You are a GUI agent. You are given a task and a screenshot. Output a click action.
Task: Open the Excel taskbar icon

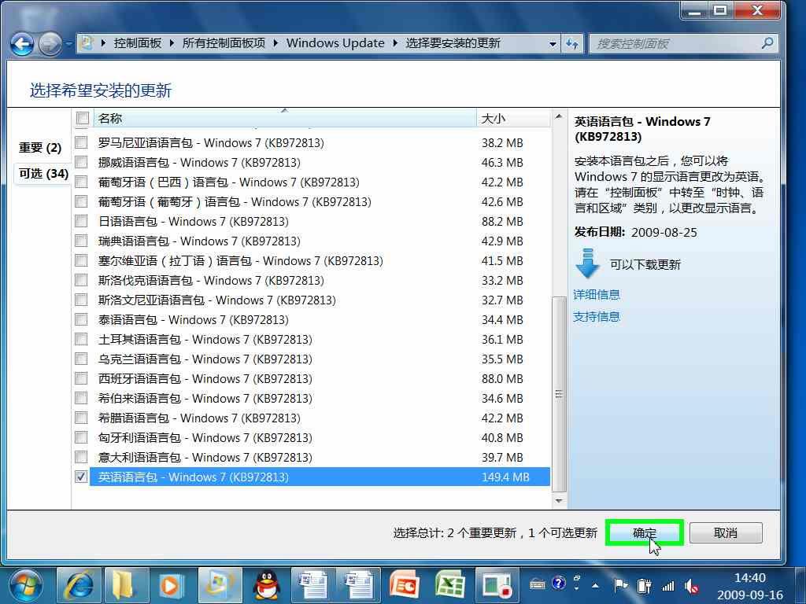[x=450, y=585]
